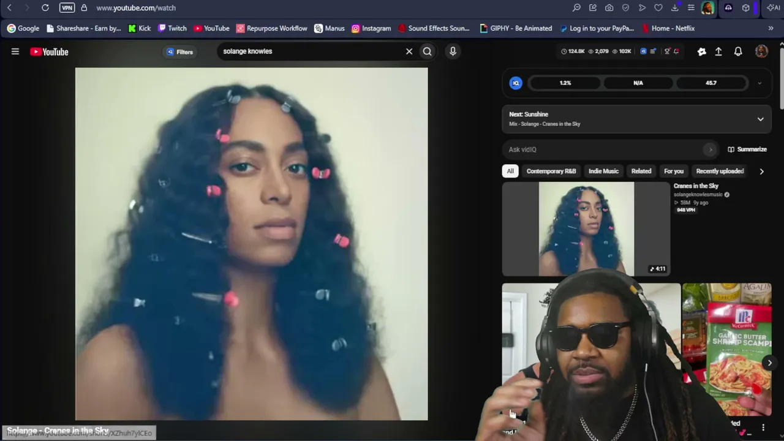Click the N/A vidIQ metric pill
Image resolution: width=784 pixels, height=441 pixels.
coord(638,83)
